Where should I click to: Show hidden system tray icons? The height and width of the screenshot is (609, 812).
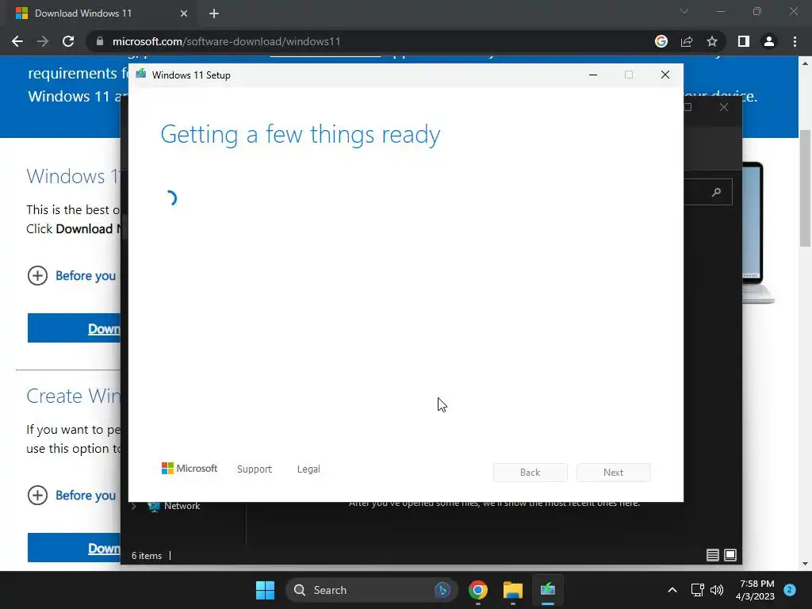[x=672, y=590]
